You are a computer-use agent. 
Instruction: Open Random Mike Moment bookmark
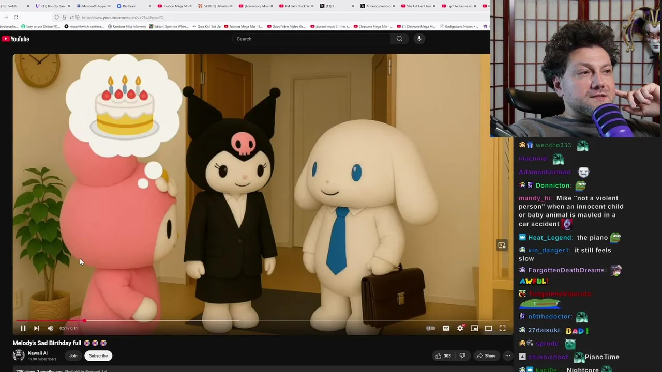pos(127,26)
